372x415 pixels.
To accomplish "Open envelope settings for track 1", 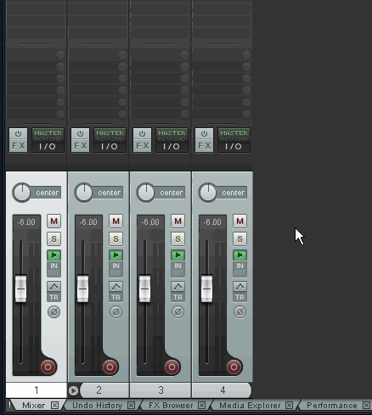I will click(x=54, y=287).
